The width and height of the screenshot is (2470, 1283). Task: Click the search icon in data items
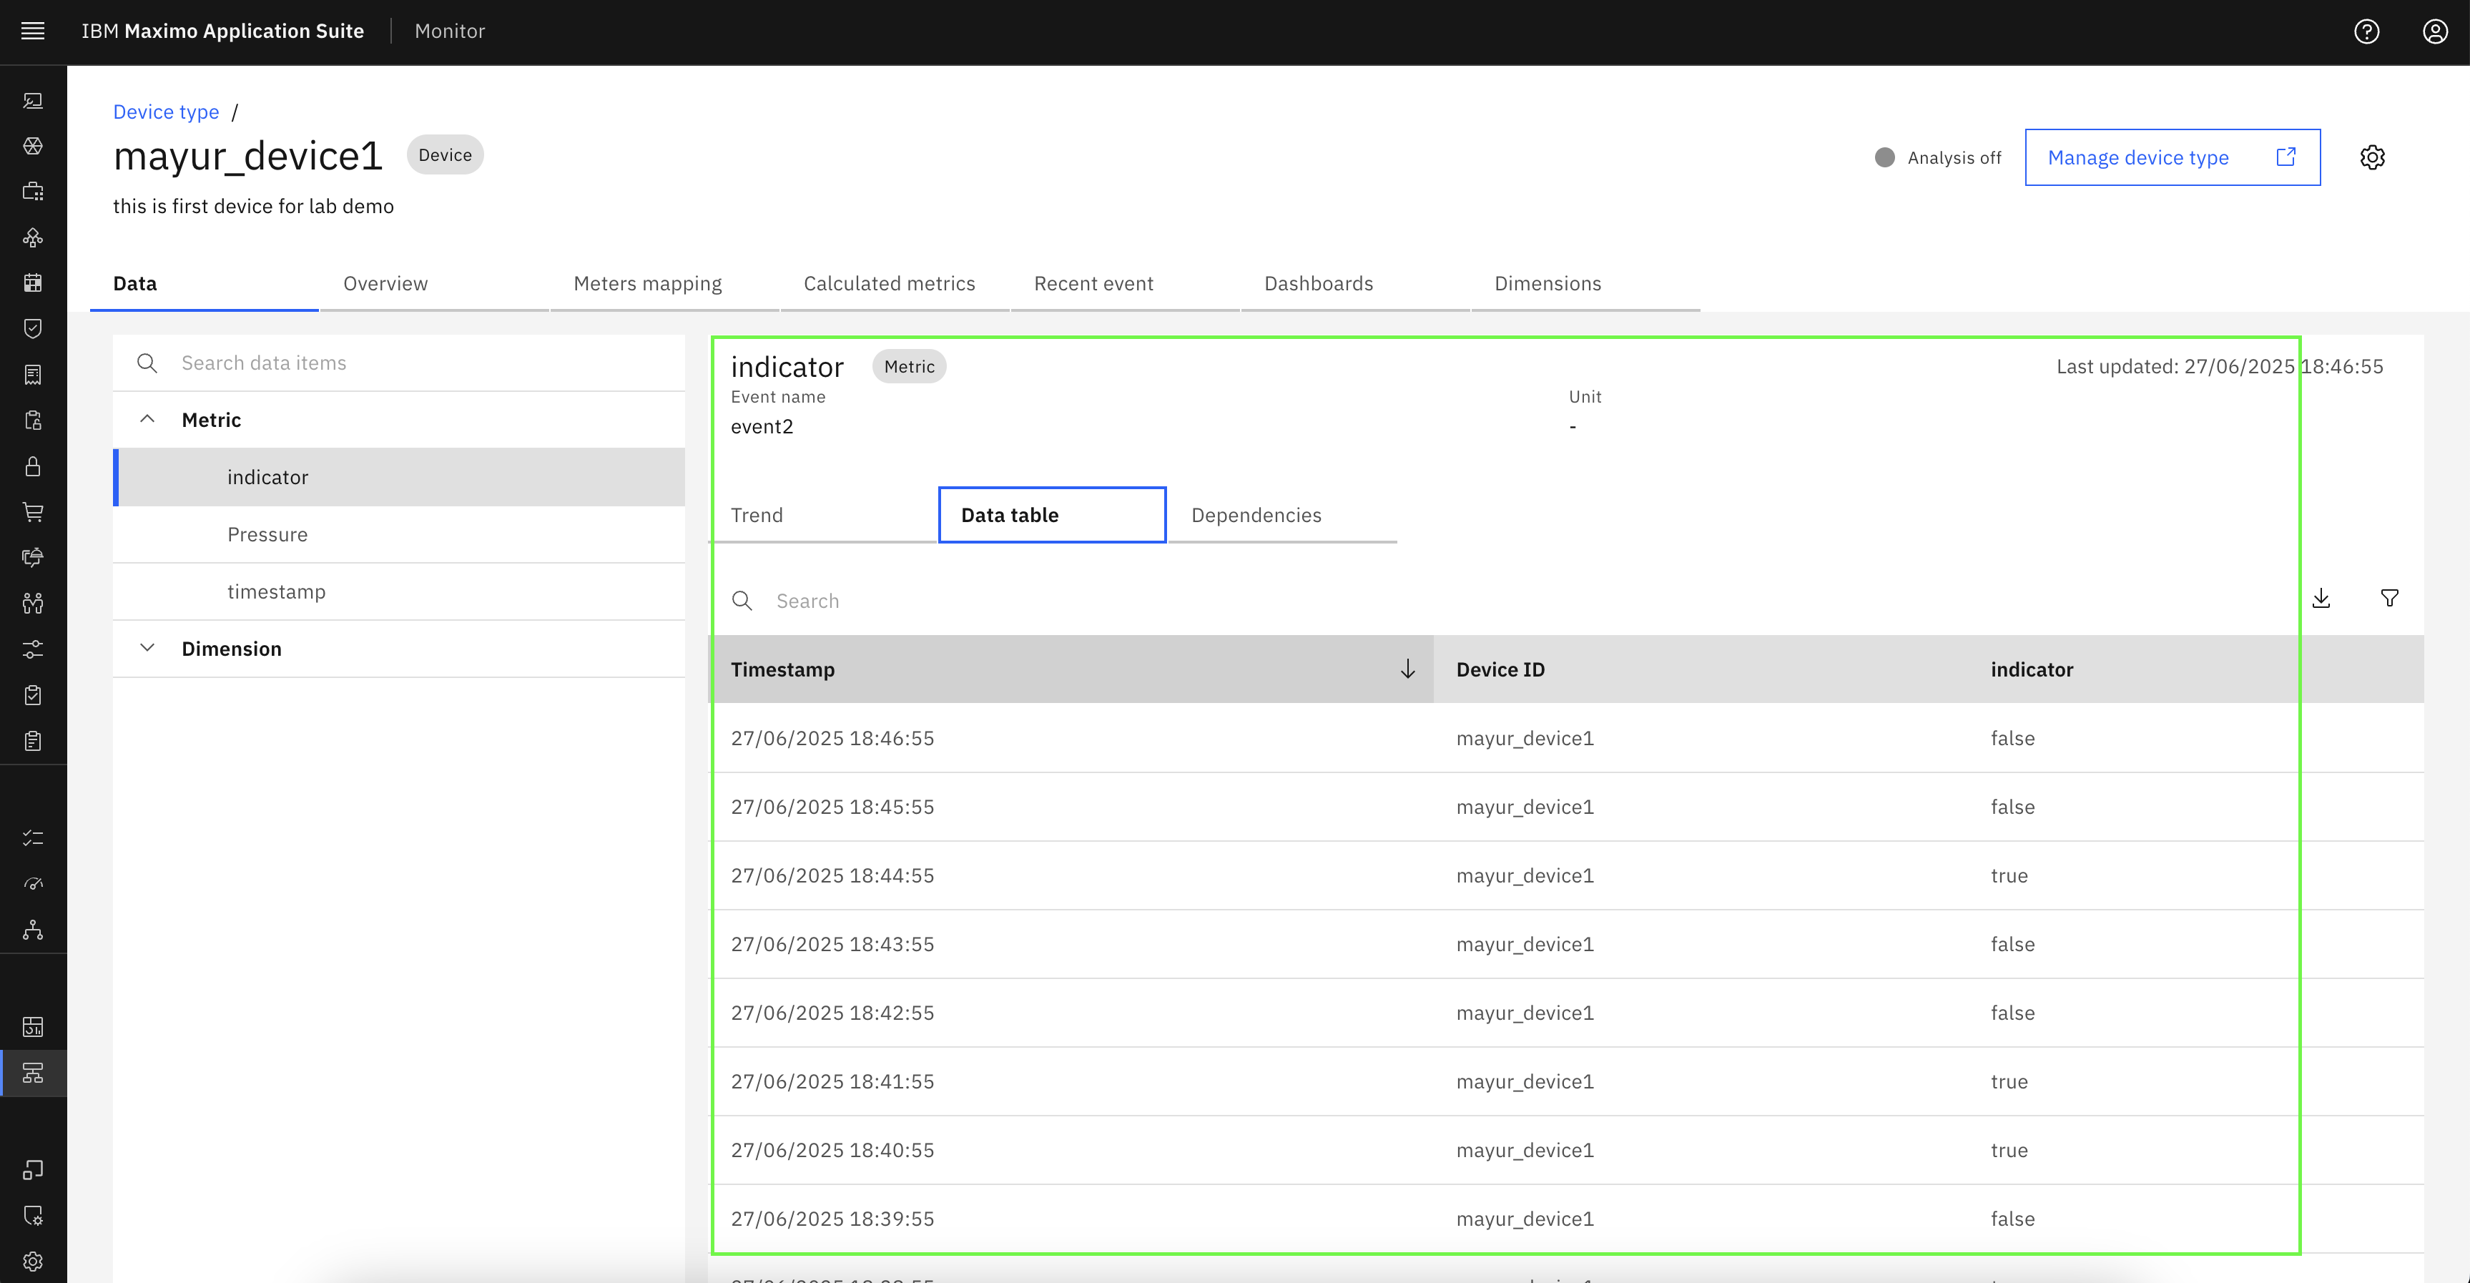(147, 363)
